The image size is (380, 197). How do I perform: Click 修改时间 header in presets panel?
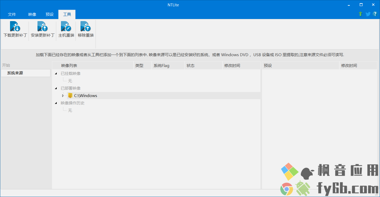358,65
